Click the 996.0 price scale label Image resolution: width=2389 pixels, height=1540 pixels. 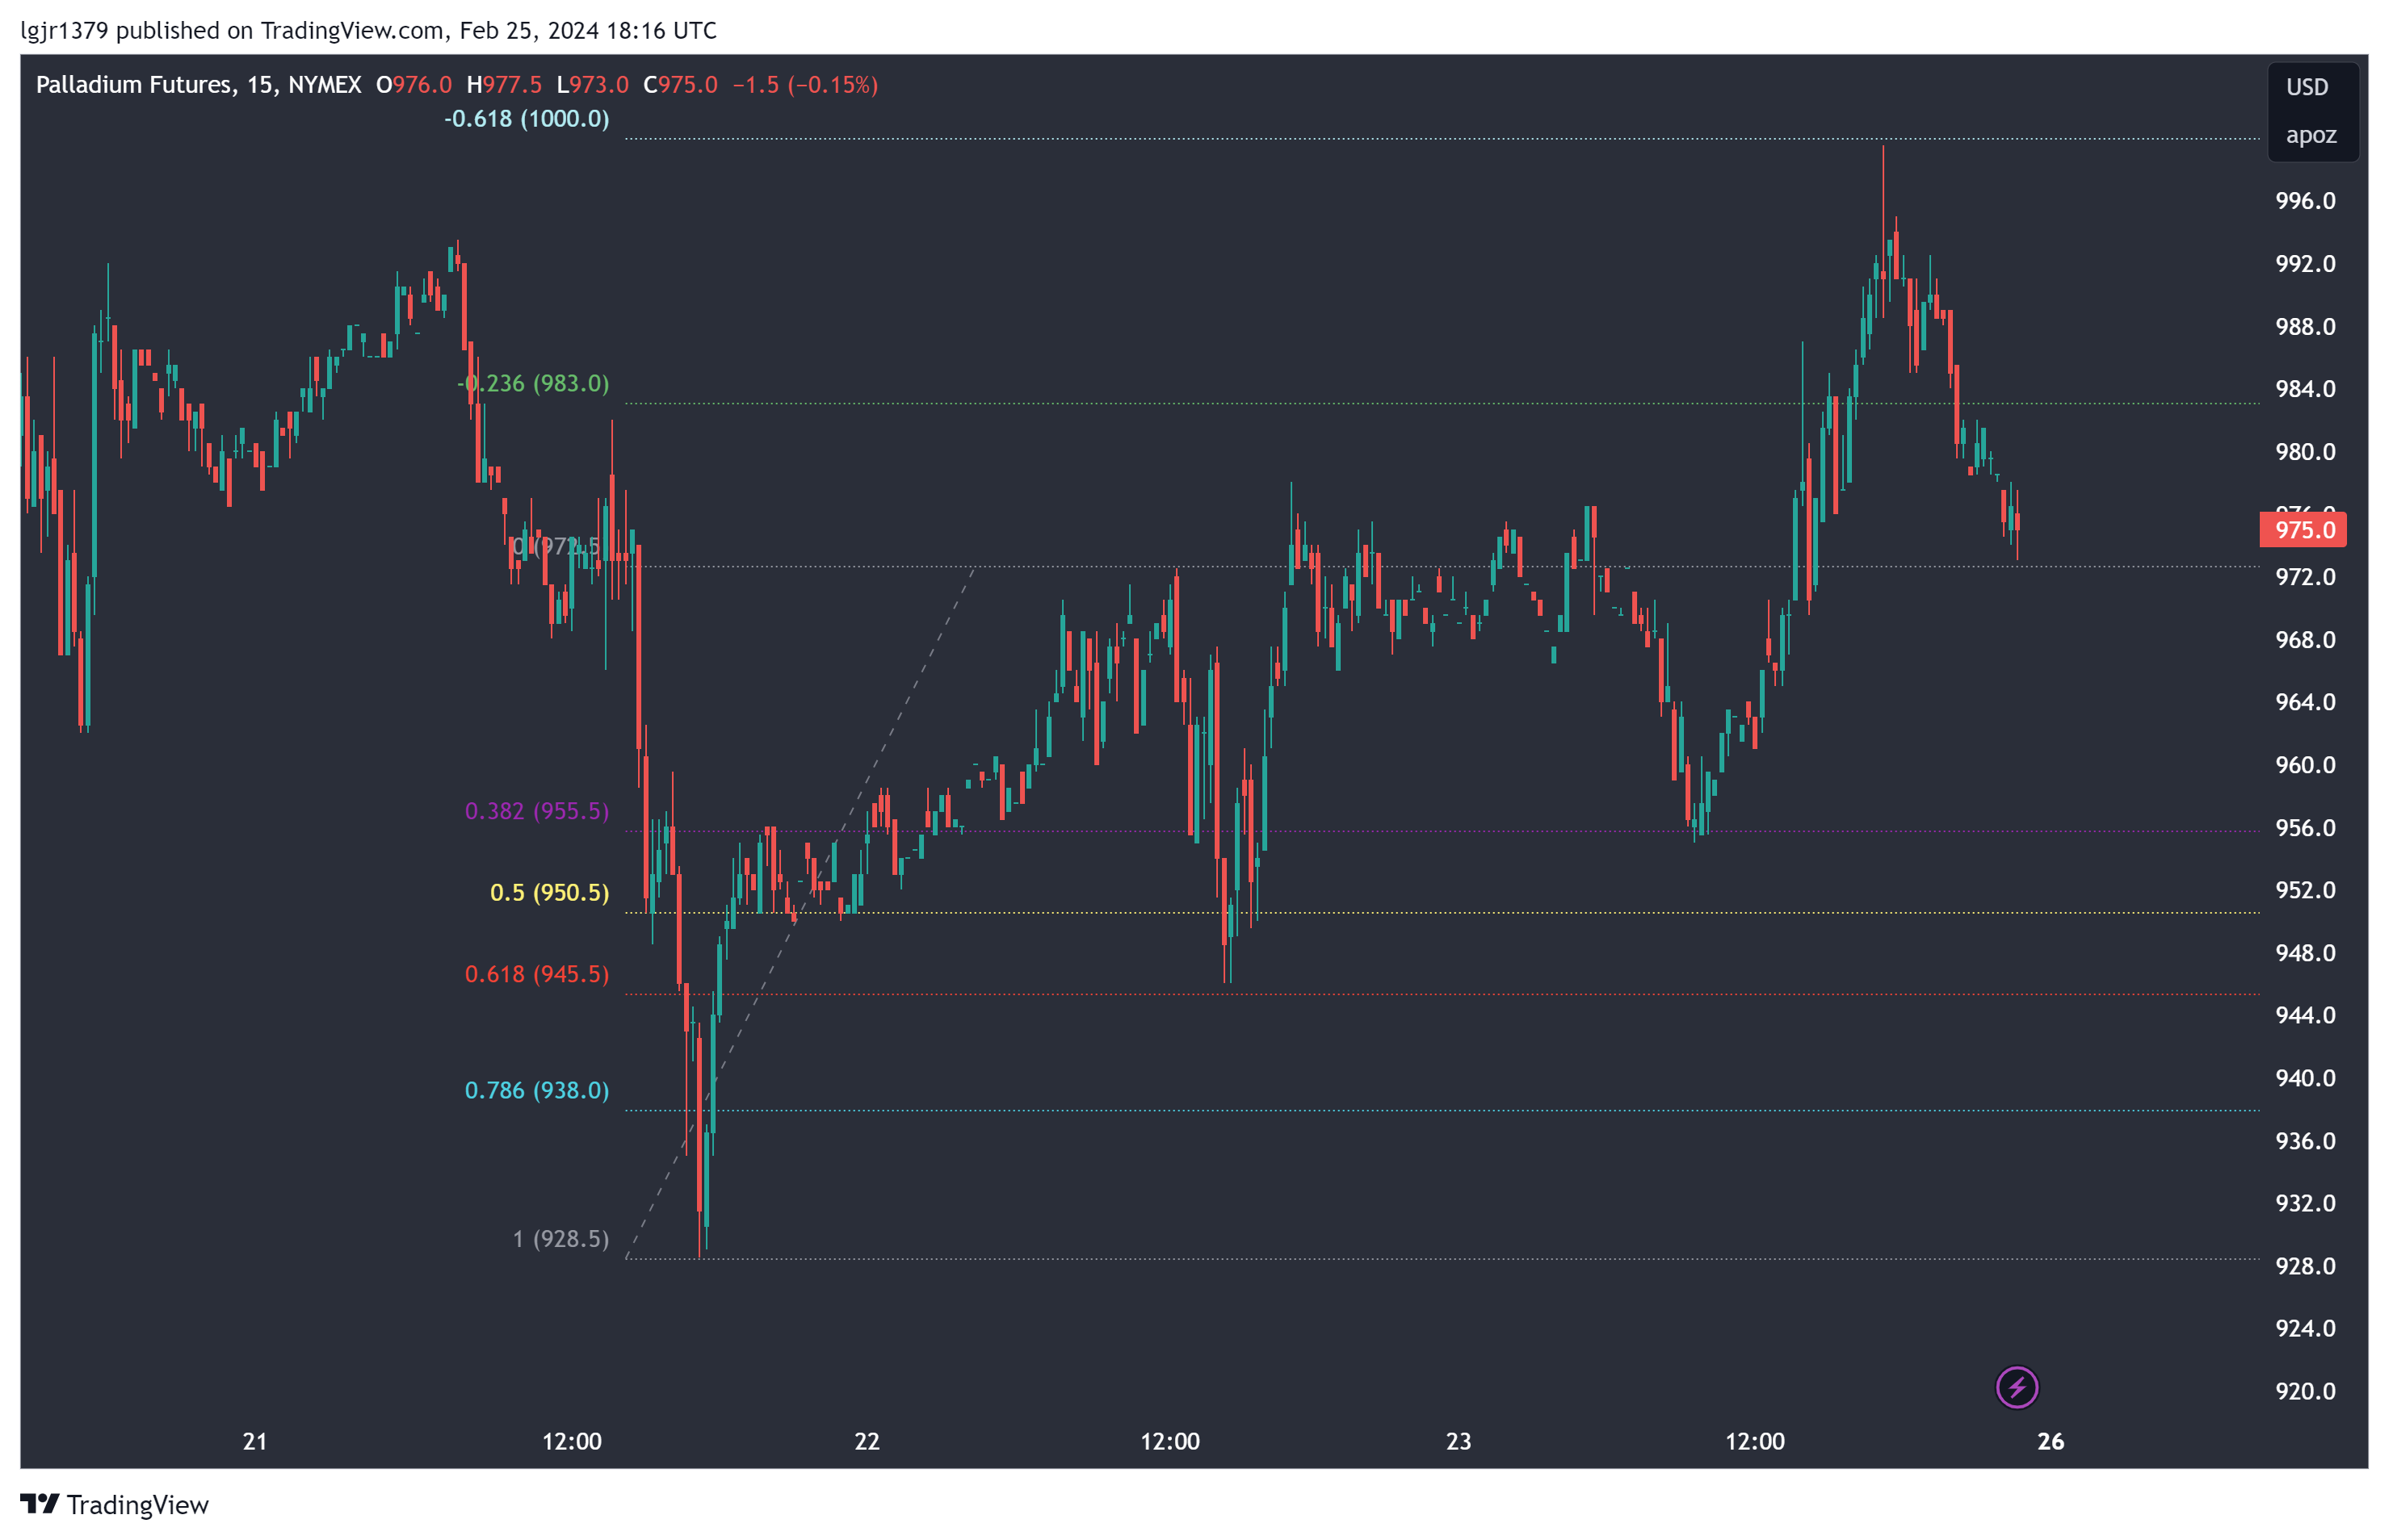[x=2305, y=201]
